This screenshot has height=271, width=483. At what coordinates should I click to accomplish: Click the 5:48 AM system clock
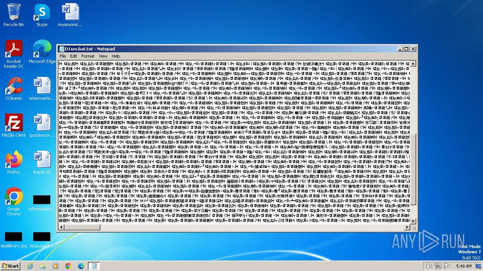point(463,266)
